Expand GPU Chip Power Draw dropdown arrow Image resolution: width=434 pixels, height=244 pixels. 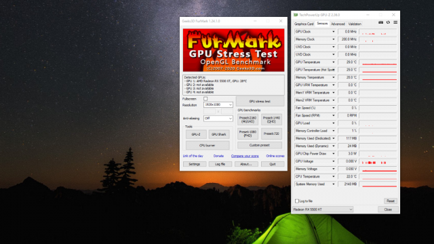coord(333,154)
